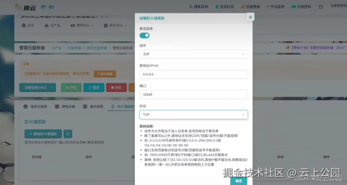Open 搜索百科 search in the top bar
The image size is (347, 185).
199,7
